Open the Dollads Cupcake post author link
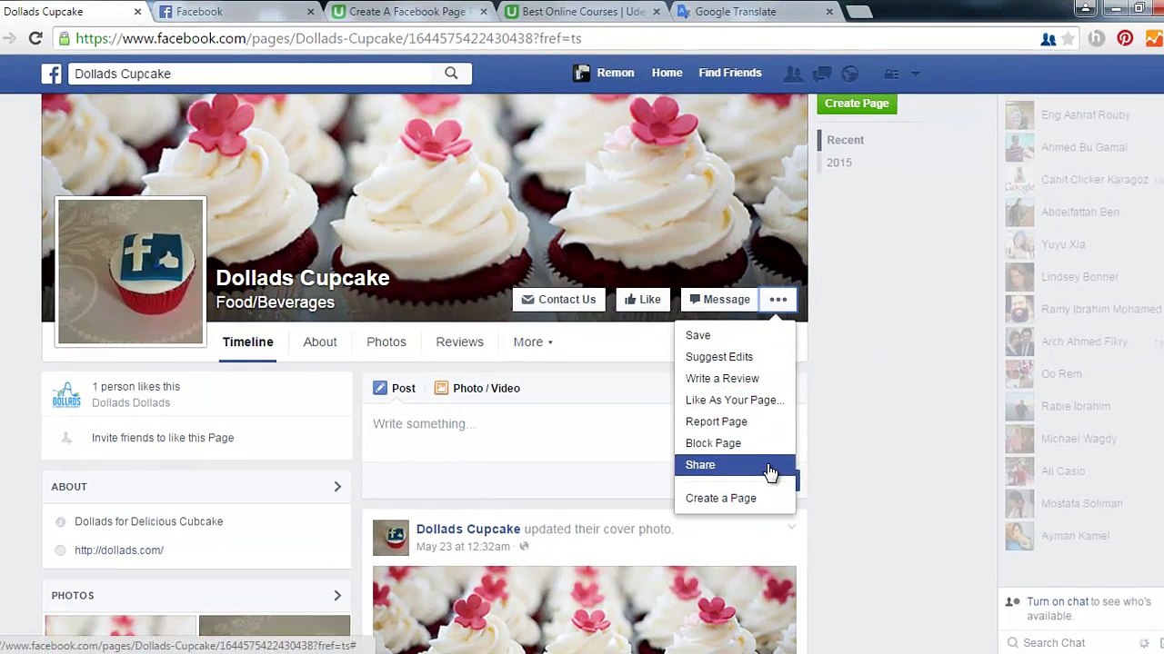Image resolution: width=1164 pixels, height=654 pixels. tap(468, 529)
